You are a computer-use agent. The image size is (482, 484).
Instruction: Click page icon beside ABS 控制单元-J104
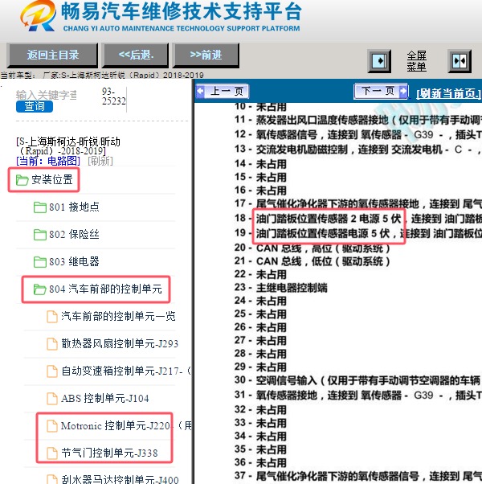[x=51, y=399]
